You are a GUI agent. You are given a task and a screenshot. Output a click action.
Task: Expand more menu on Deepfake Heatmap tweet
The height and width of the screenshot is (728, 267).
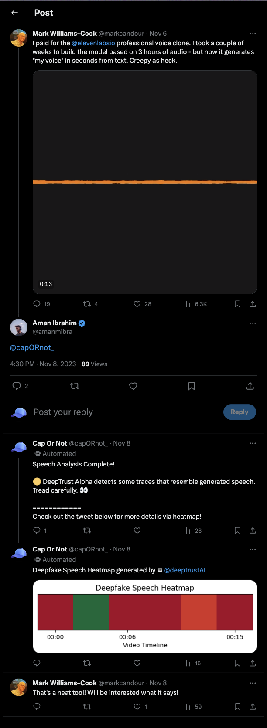point(253,549)
